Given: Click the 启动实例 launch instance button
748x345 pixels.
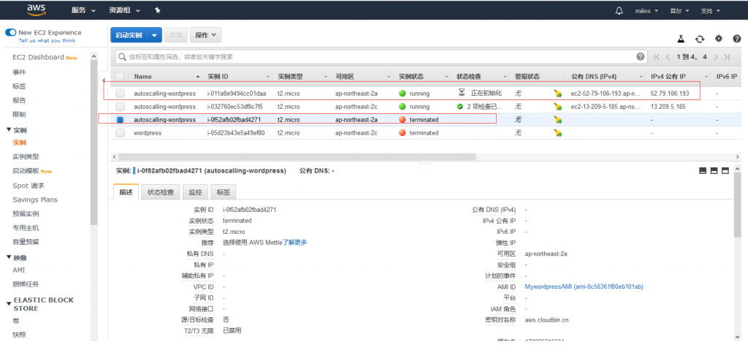Looking at the screenshot, I should pyautogui.click(x=129, y=35).
